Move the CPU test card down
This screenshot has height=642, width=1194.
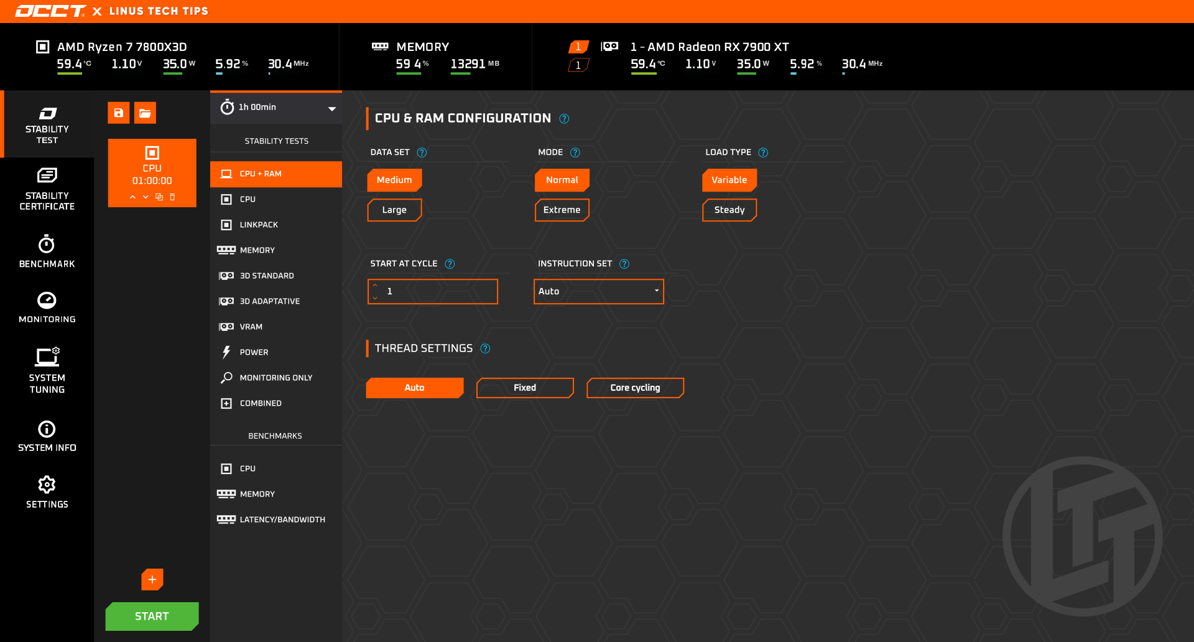146,197
